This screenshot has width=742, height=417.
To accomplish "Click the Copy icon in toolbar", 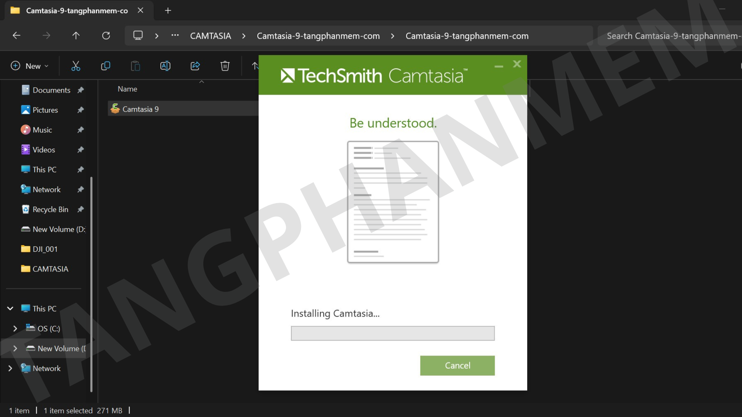I will click(106, 66).
